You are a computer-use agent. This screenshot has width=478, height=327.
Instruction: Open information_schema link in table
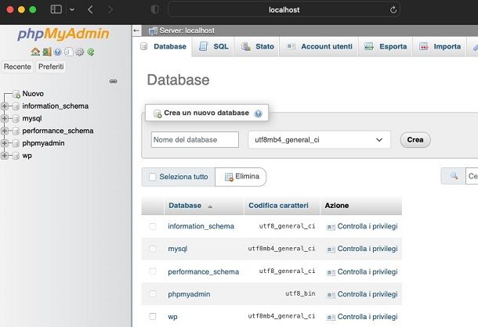pos(201,226)
